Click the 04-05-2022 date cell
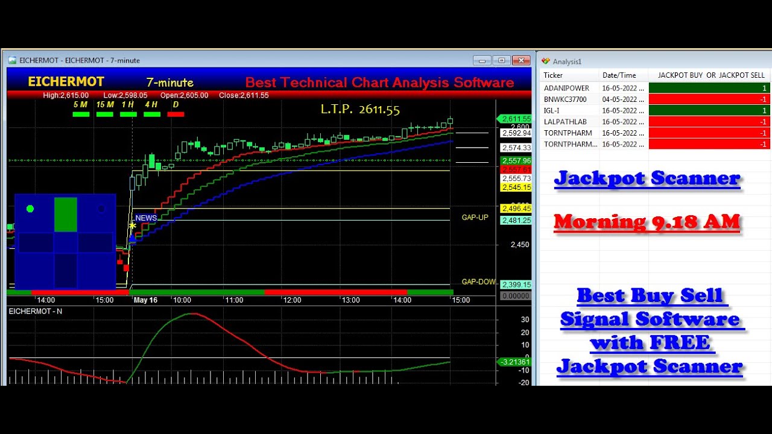This screenshot has height=434, width=772. [624, 99]
